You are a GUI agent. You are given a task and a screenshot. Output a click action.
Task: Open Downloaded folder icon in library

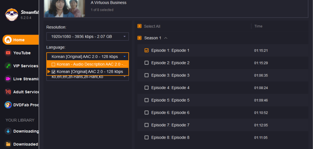click(8, 144)
